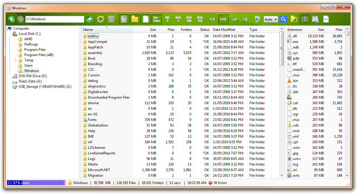Export results using the CSV icon

tap(326, 19)
